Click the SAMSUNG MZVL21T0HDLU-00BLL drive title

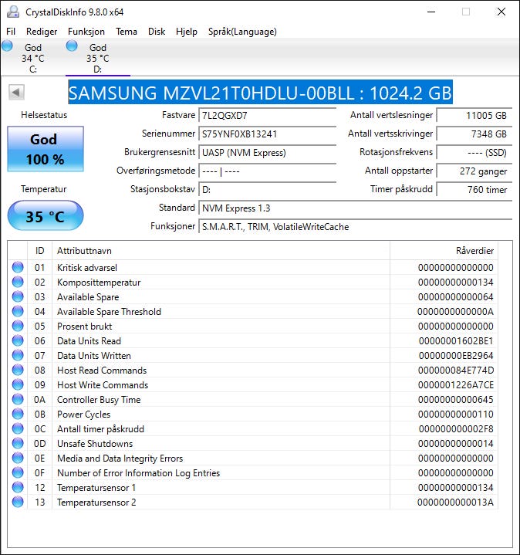pos(260,93)
